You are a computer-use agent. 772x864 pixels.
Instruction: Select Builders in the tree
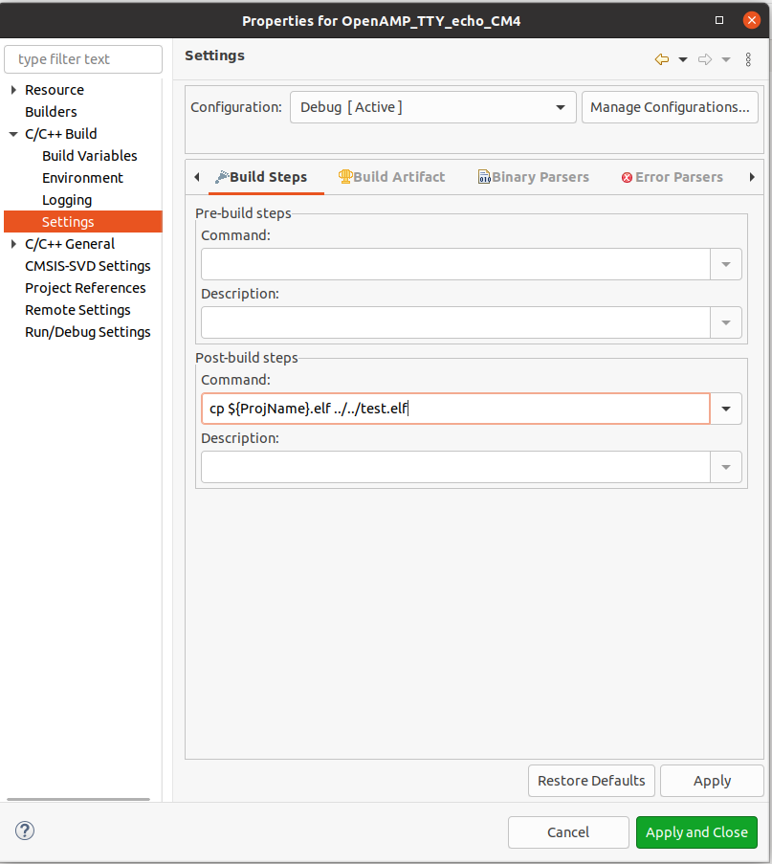51,112
